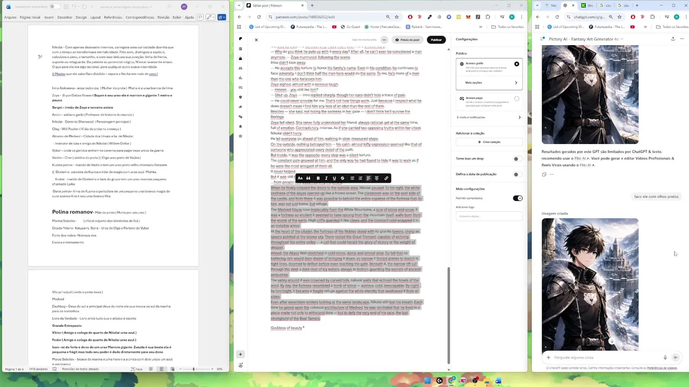Copy the ChatGPT response with copy icon
The height and width of the screenshot is (387, 689).
544,174
